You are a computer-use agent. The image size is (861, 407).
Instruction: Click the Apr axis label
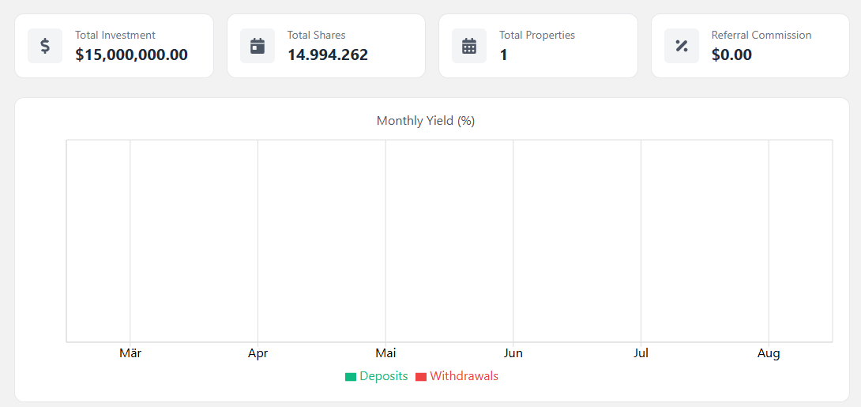258,353
